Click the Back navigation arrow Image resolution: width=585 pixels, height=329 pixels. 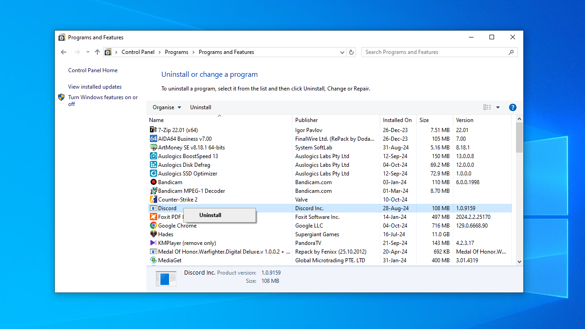64,52
